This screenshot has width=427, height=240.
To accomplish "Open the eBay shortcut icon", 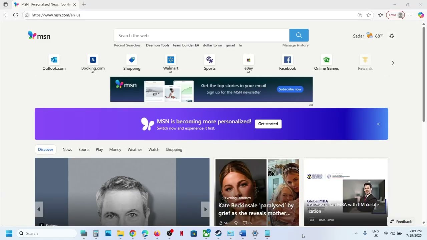I will [249, 60].
